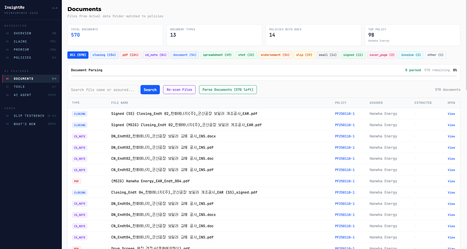Navigate to Policies

click(x=31, y=58)
